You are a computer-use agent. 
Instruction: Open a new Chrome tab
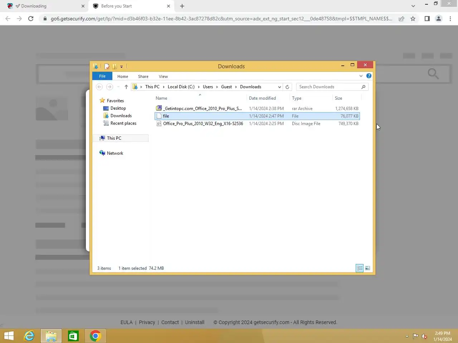[182, 6]
